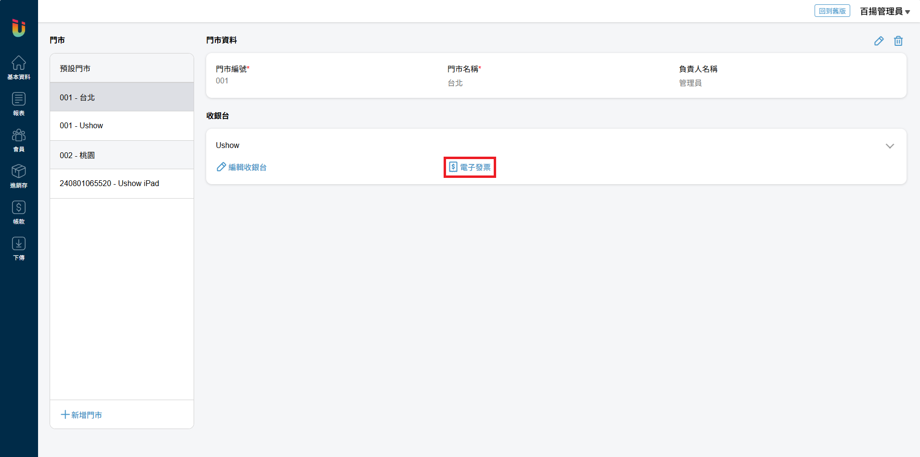
Task: Open the 進銷存 inventory section
Action: tap(19, 176)
